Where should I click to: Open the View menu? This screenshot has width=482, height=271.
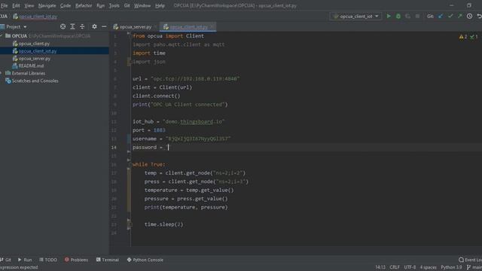[x=29, y=5]
